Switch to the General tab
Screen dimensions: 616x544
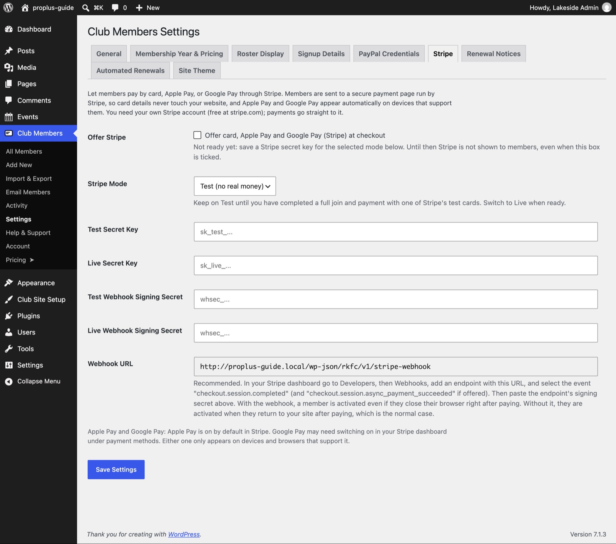pyautogui.click(x=109, y=54)
